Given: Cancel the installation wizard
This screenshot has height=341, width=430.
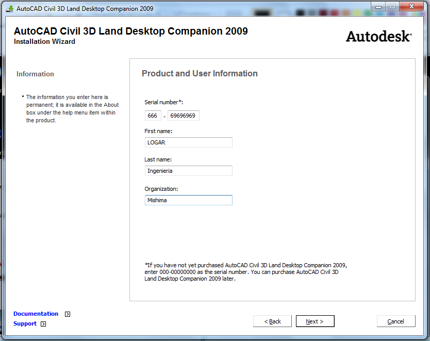Looking at the screenshot, I should (396, 321).
